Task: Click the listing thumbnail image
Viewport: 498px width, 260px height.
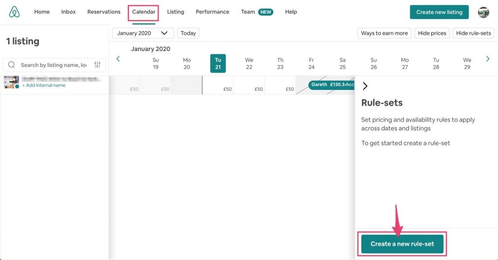Action: point(11,82)
